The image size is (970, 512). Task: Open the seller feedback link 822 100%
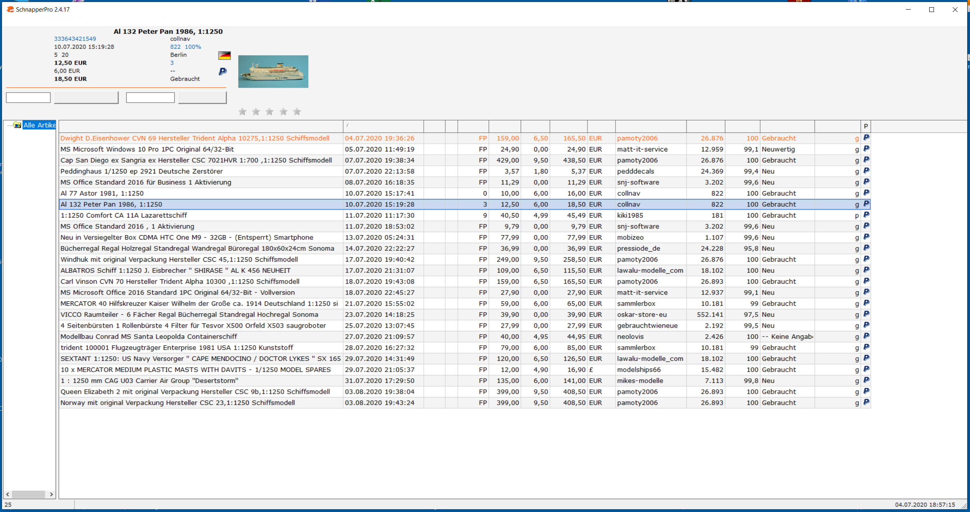(x=185, y=47)
